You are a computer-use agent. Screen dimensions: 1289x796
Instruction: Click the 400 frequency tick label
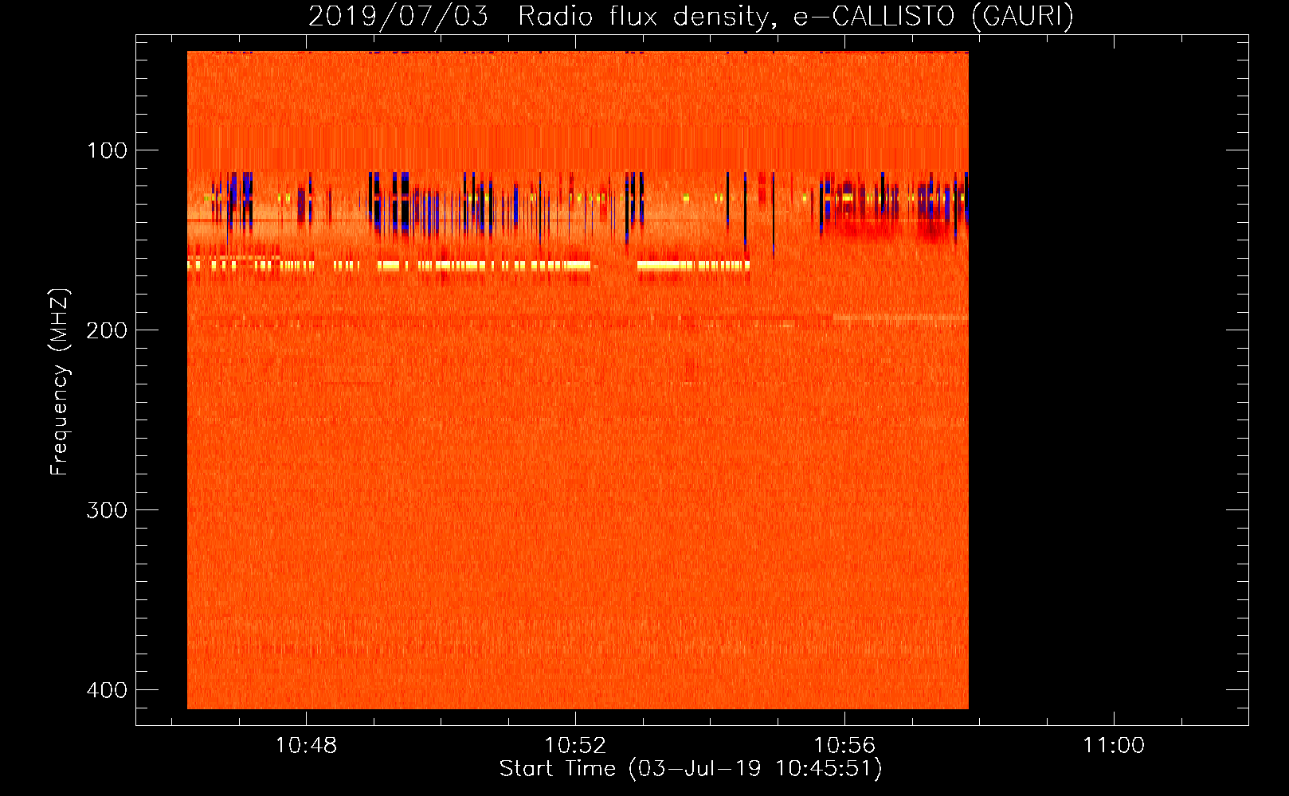pyautogui.click(x=107, y=690)
